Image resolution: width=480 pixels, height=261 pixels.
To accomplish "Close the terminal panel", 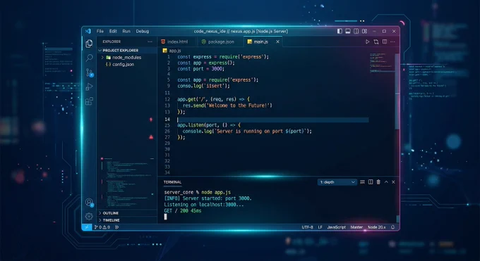I will [x=393, y=182].
